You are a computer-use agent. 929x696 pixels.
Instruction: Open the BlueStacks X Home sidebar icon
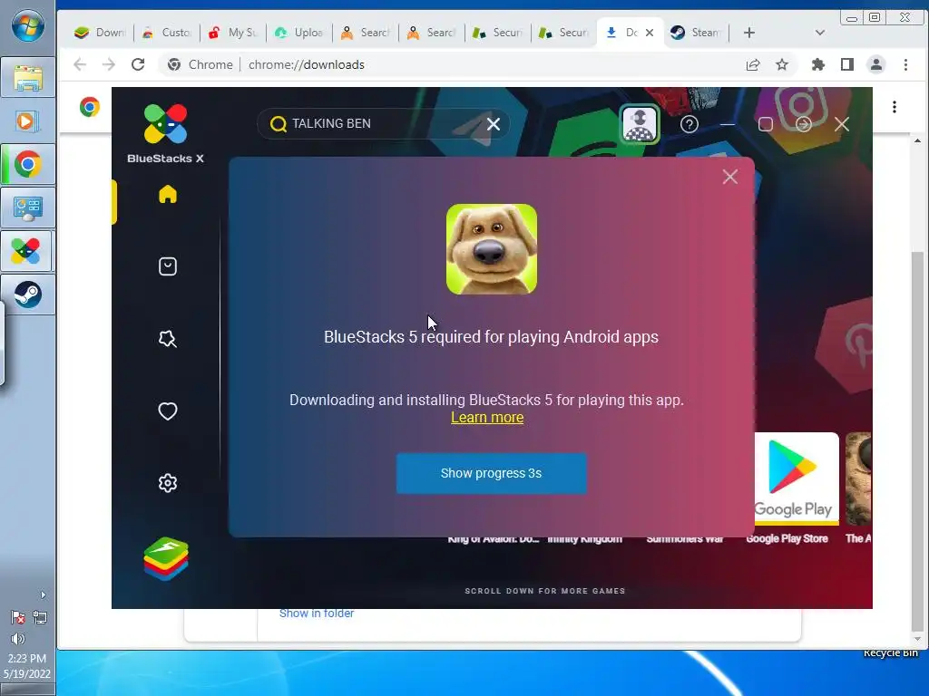click(168, 194)
